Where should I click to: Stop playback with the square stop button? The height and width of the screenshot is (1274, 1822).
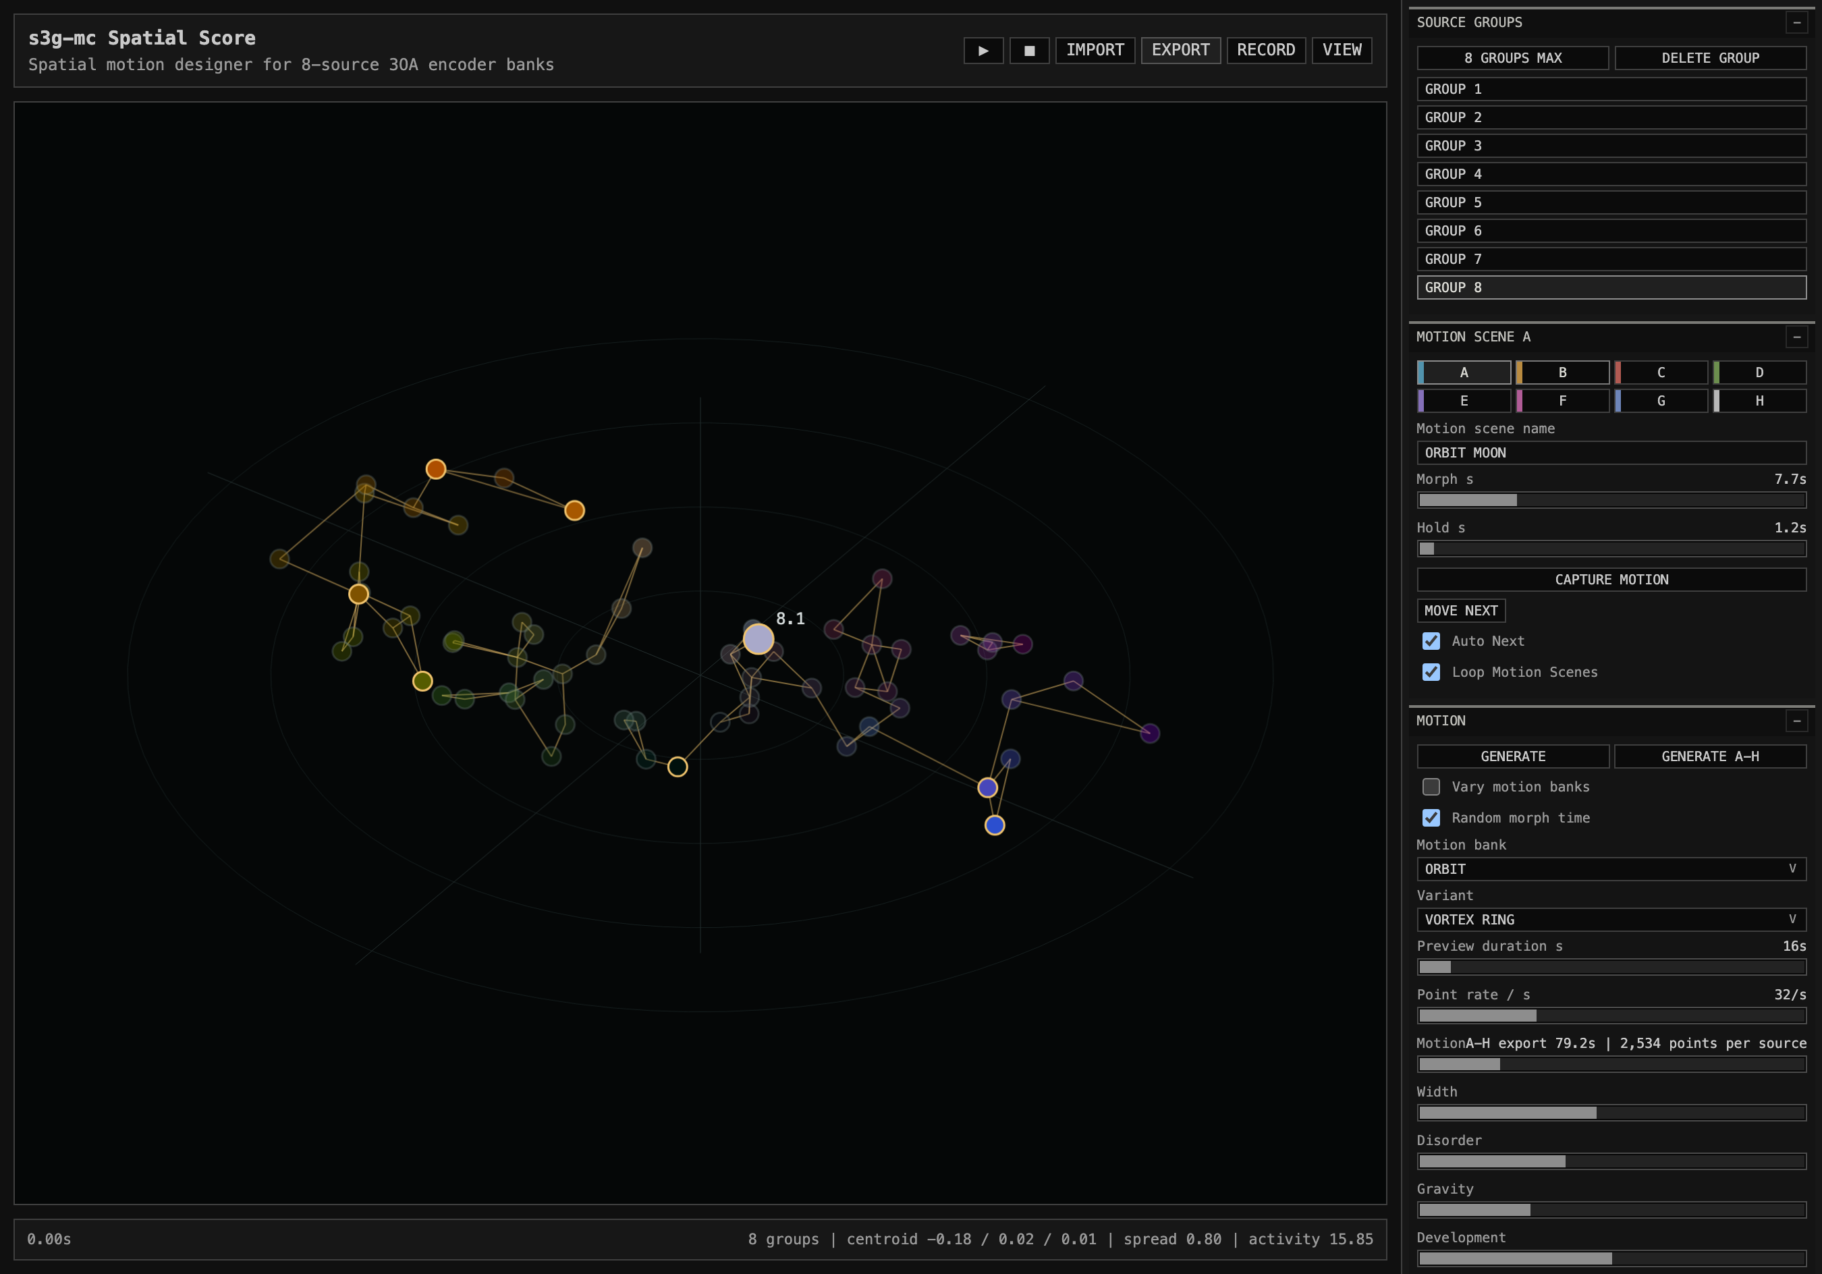(1029, 50)
